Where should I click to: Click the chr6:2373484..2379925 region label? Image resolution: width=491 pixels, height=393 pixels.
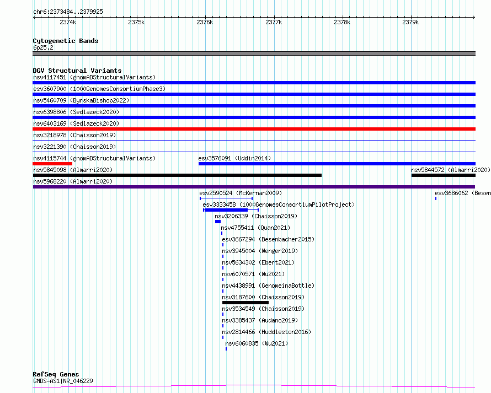pyautogui.click(x=68, y=12)
